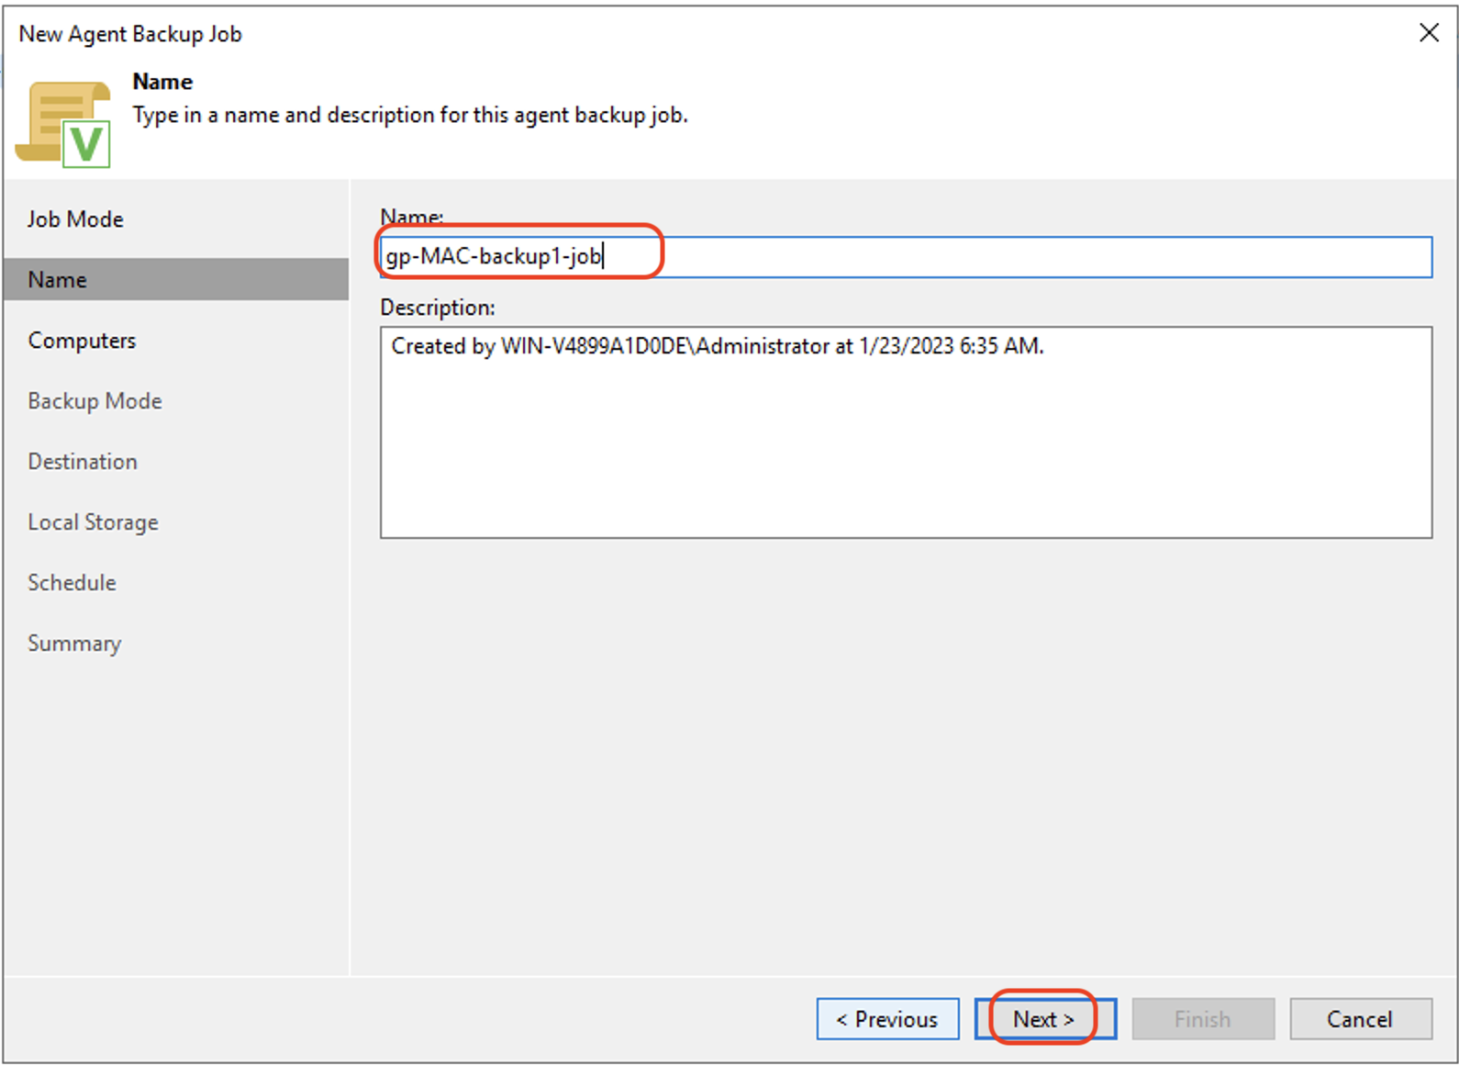This screenshot has width=1459, height=1065.
Task: Click the bold 'Name' page heading
Action: 162,82
